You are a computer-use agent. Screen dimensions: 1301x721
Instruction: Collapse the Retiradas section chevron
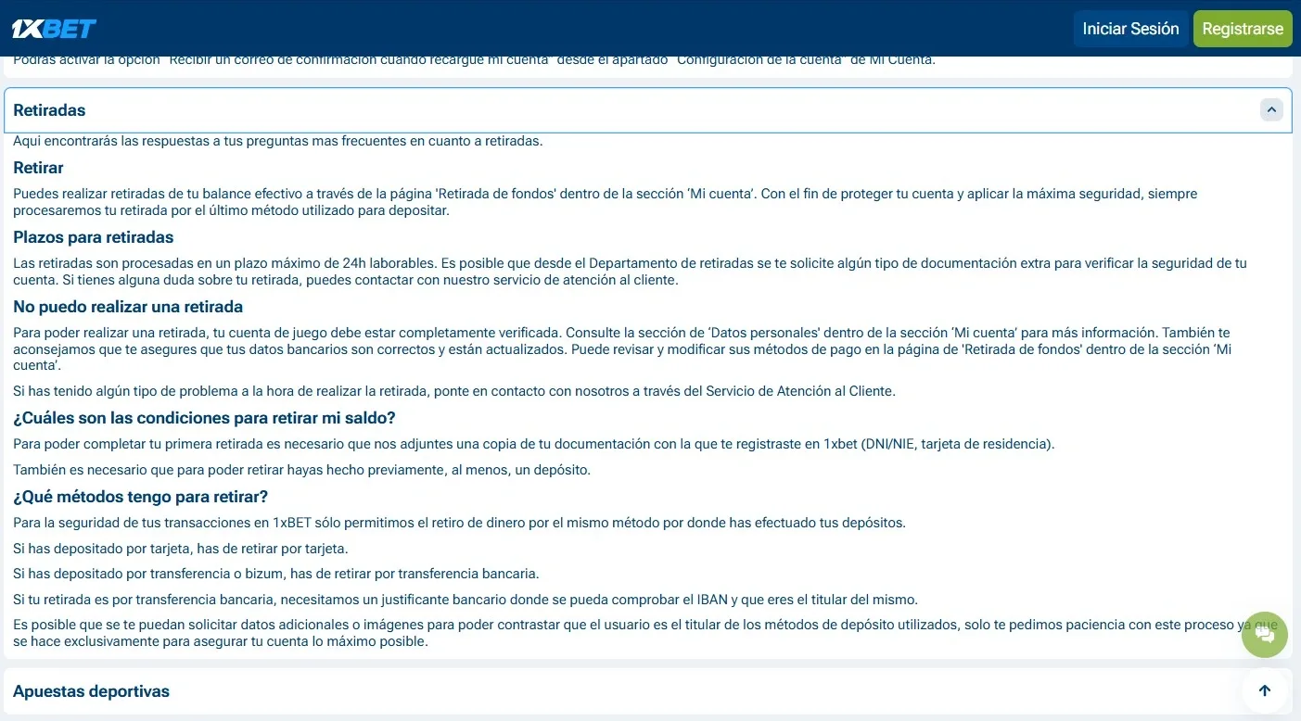(1271, 110)
